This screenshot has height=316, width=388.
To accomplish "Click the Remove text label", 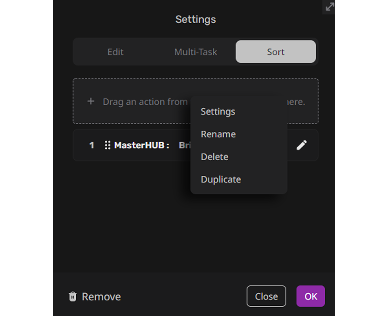I will pos(101,297).
